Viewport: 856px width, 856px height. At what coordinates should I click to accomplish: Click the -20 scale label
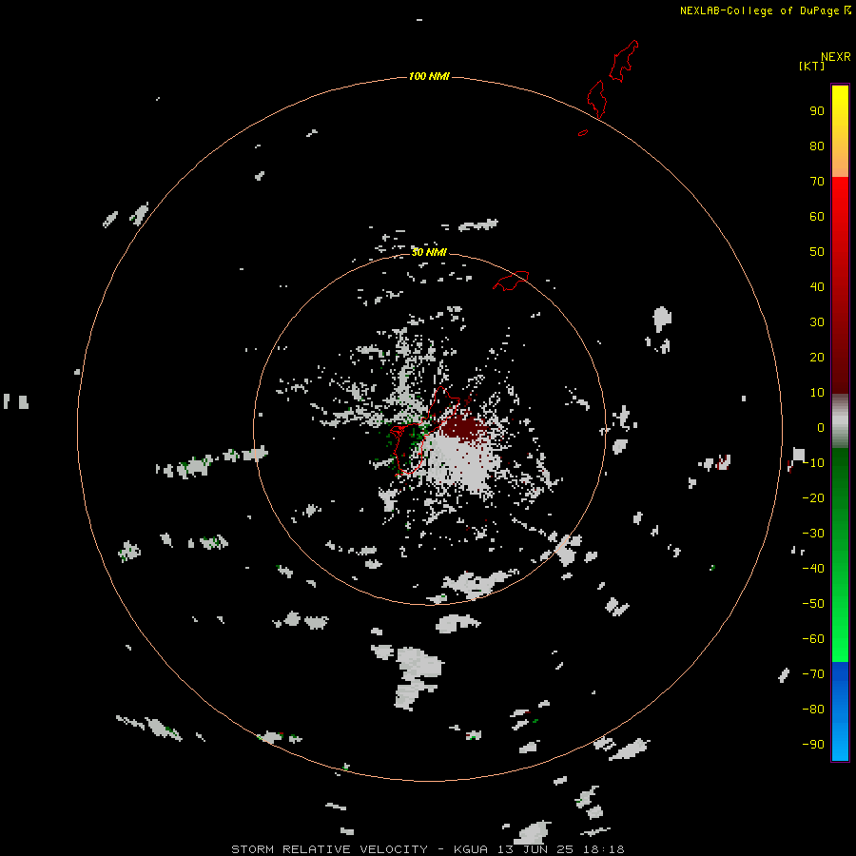coord(813,497)
